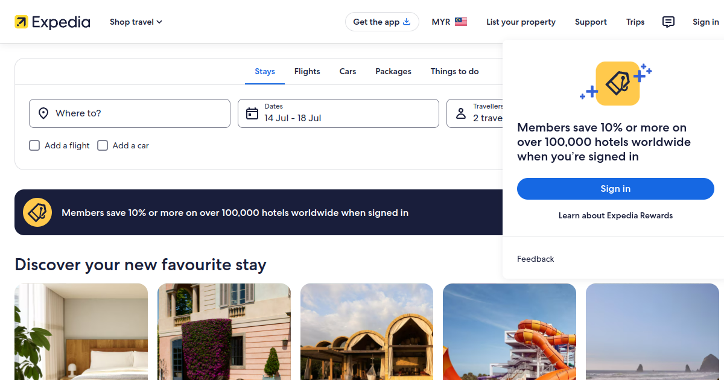724x380 pixels.
Task: Open the water slide stay thumbnail
Action: 509,332
